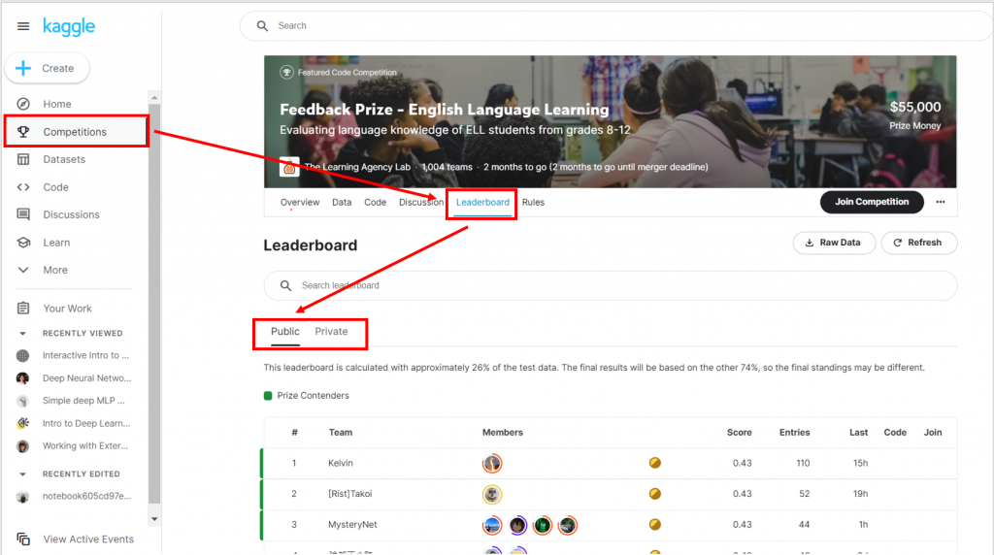Click the Competitions trophy icon
994x555 pixels.
(23, 132)
